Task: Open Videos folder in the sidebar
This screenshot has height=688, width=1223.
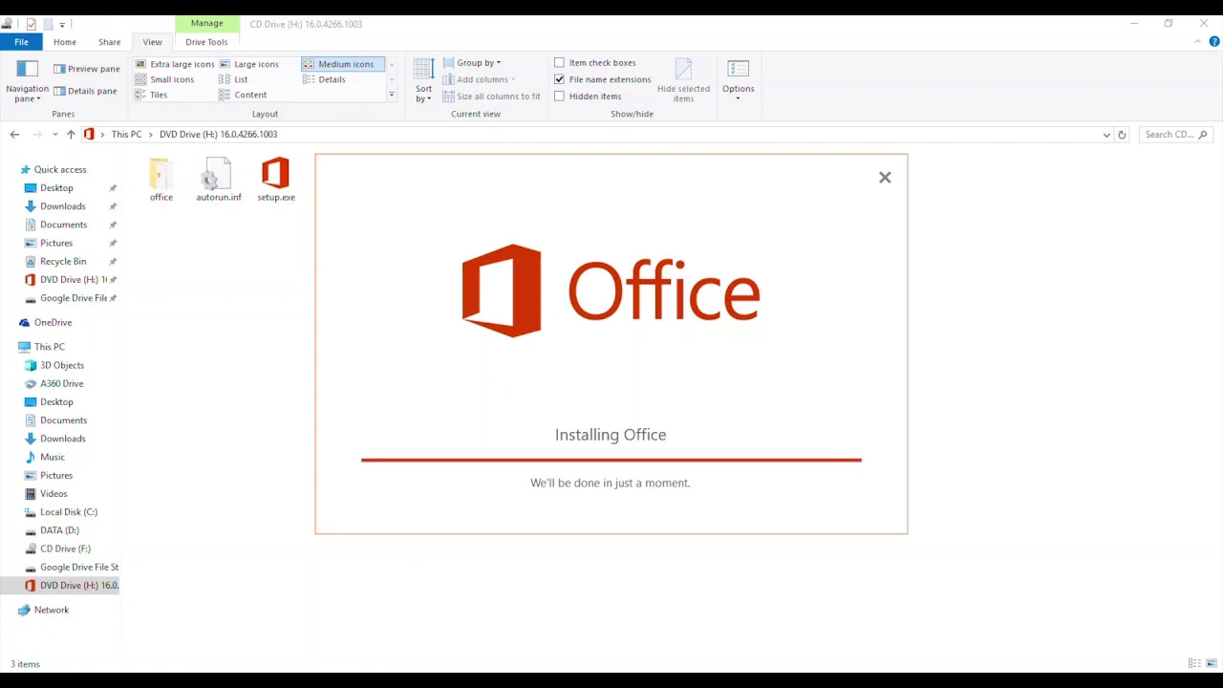Action: tap(54, 494)
